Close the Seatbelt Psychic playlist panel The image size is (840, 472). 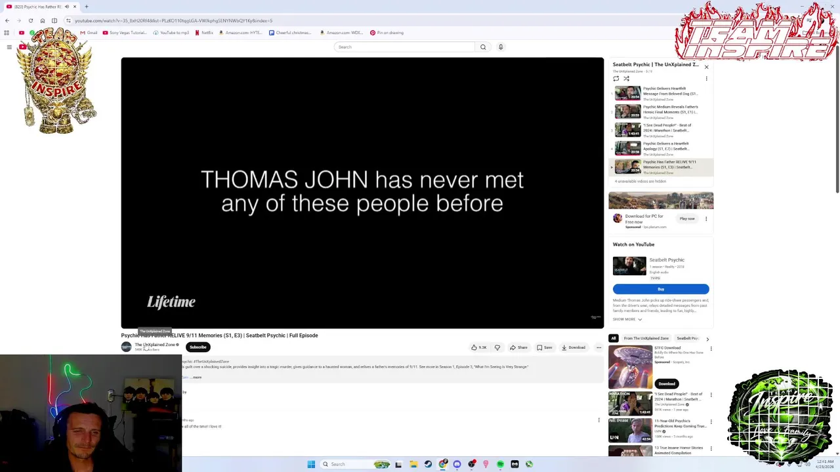[706, 67]
